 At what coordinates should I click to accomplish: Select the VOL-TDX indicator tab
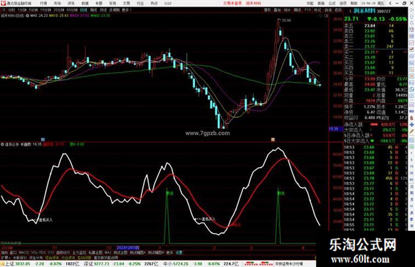coord(39,253)
